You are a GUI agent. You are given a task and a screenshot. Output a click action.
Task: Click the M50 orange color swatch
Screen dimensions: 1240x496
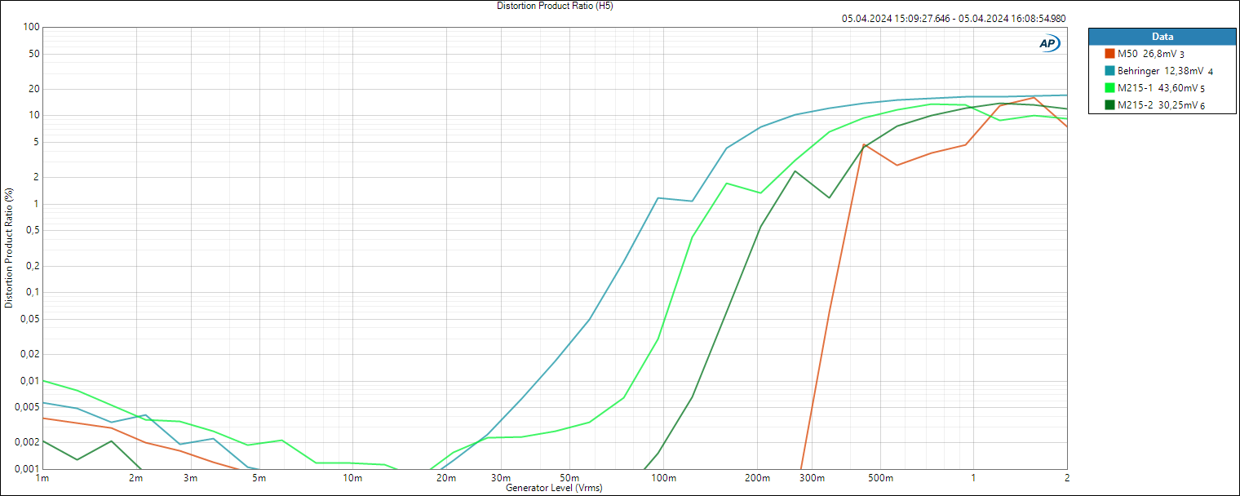1109,54
